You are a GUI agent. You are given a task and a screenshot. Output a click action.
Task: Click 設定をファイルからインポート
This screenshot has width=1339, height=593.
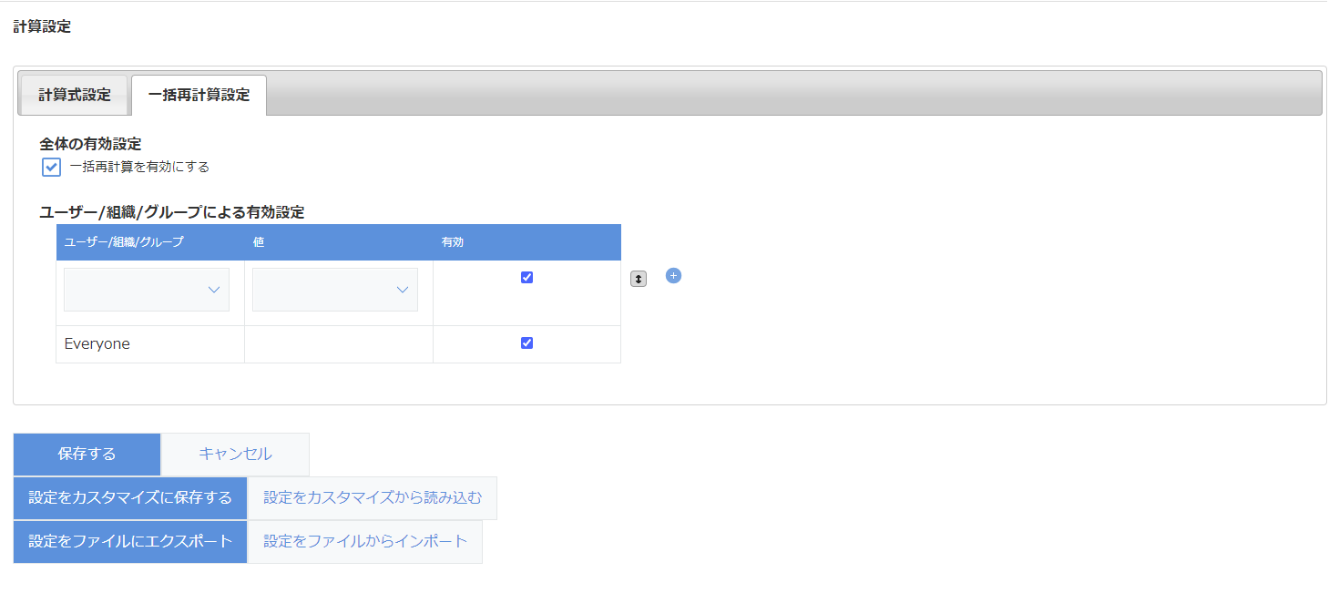[x=364, y=541]
